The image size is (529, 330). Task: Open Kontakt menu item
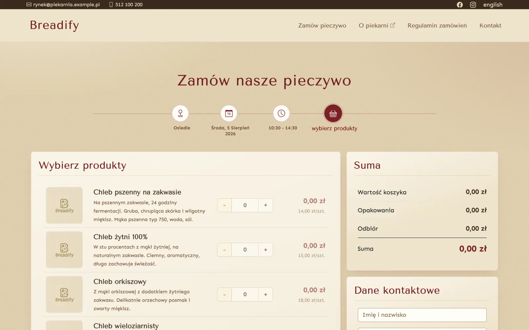(490, 25)
